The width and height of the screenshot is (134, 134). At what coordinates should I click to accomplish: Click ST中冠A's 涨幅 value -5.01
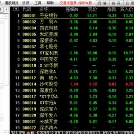73,103
